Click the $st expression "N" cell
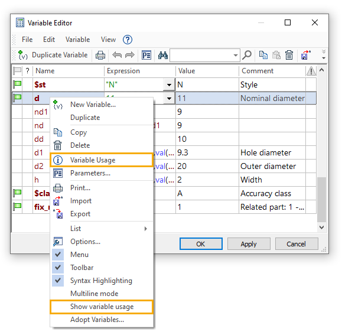 [134, 84]
